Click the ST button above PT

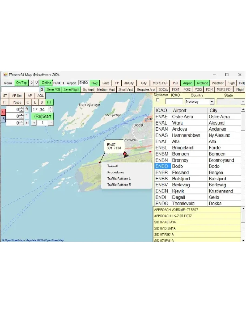click(x=5, y=96)
